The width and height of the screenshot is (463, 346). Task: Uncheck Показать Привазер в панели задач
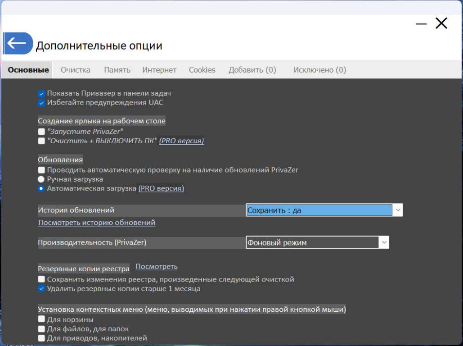tap(41, 94)
